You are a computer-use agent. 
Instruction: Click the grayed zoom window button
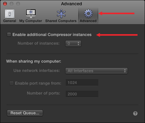[18, 4]
